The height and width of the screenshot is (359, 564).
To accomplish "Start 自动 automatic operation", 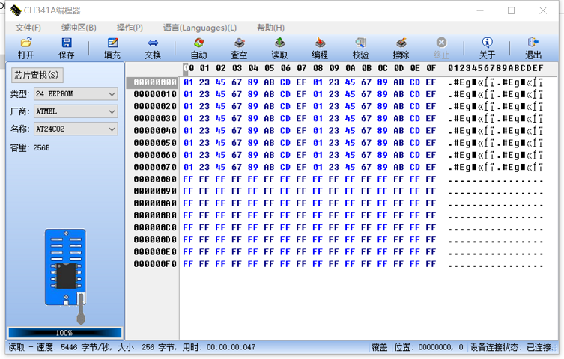I will (198, 48).
